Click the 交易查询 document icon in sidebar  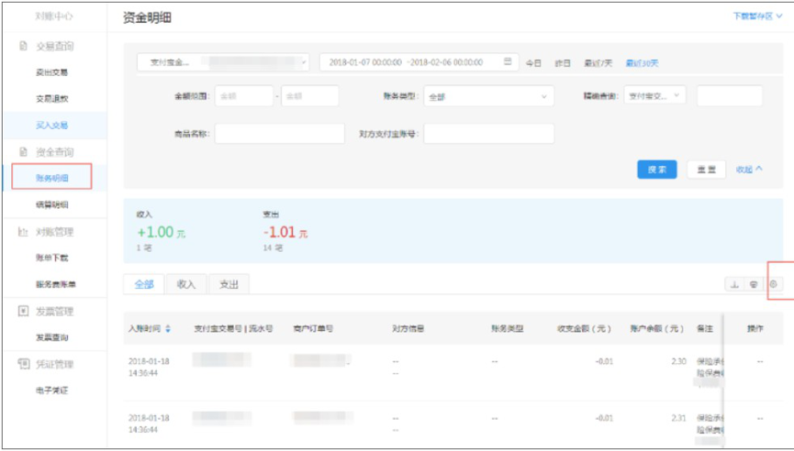[23, 46]
